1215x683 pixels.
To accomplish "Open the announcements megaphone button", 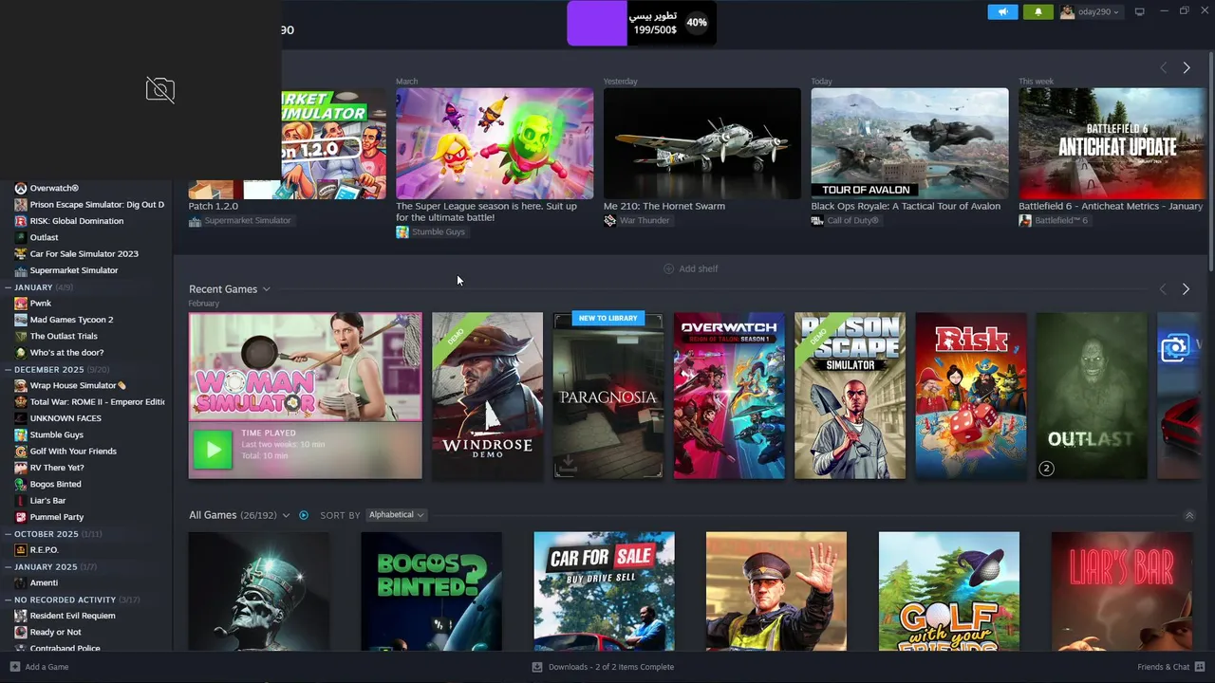I will (x=1002, y=11).
